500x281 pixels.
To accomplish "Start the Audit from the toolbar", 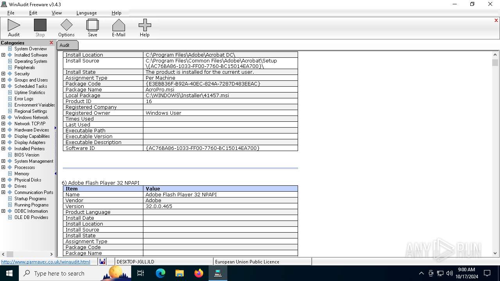I will tap(14, 28).
